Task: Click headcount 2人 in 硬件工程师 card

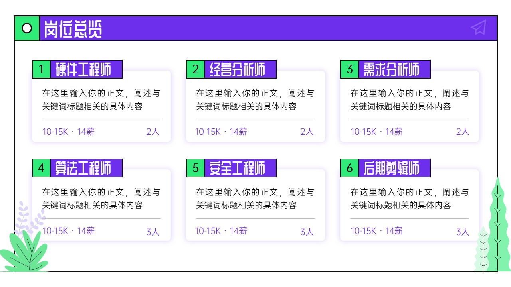Action: tap(153, 132)
